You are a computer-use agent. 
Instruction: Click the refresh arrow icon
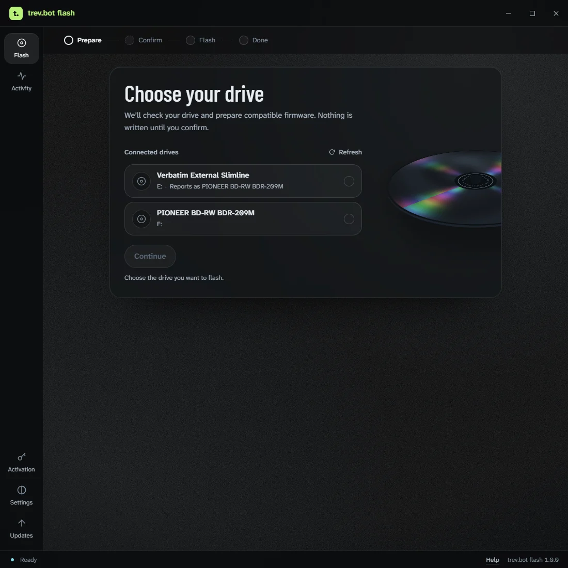[332, 152]
